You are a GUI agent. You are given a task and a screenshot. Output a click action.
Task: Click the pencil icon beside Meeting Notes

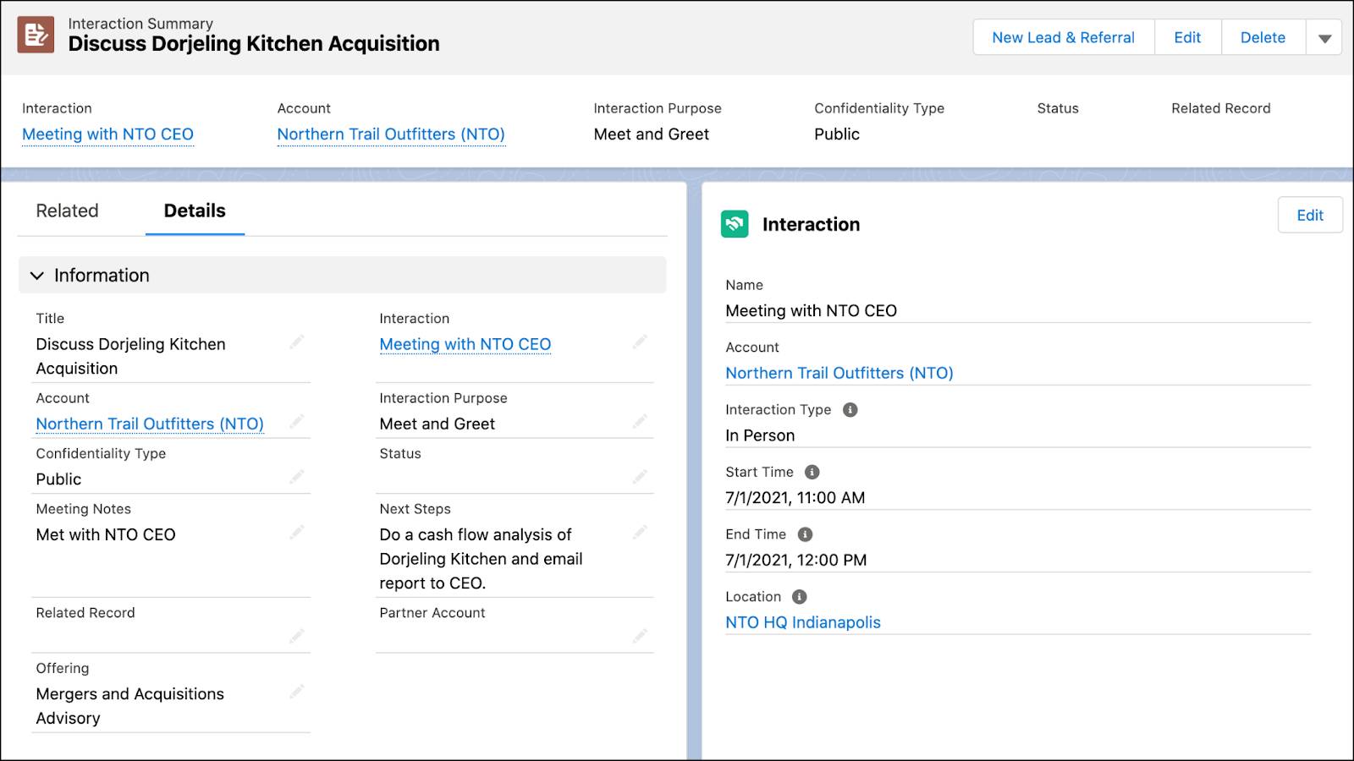coord(297,532)
